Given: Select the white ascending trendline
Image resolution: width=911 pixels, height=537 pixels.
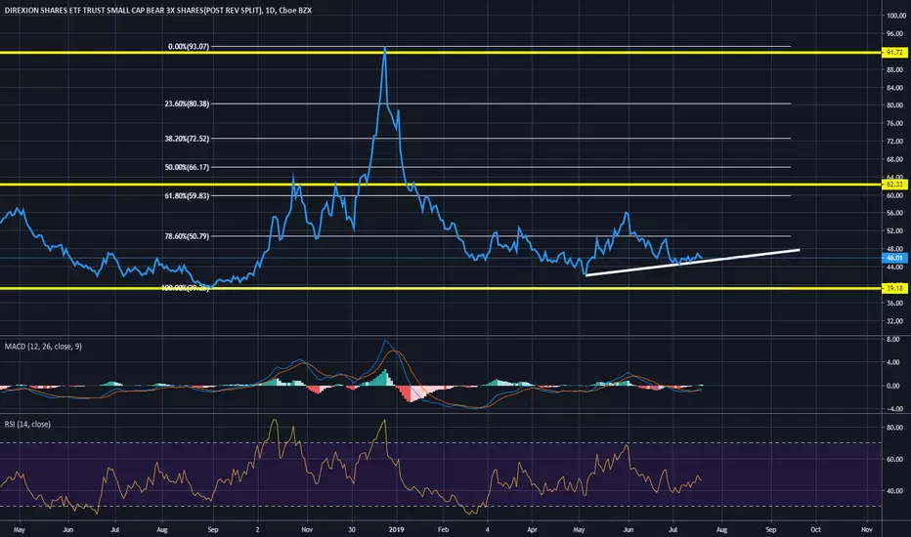Looking at the screenshot, I should click(x=693, y=263).
